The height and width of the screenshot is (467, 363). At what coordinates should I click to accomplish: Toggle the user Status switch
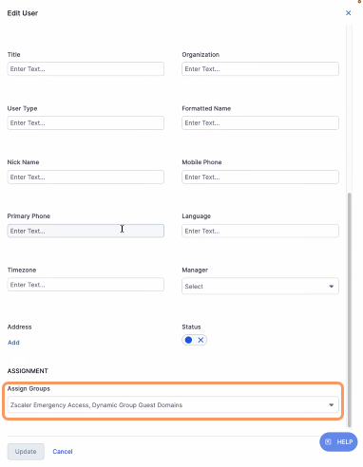(195, 340)
